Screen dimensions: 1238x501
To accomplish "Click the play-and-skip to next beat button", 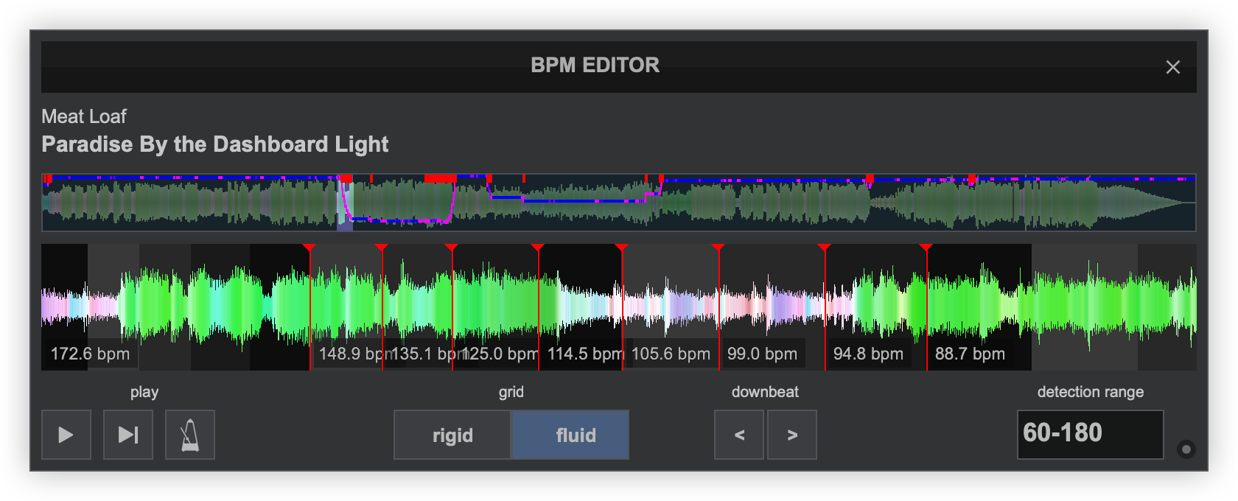I will tap(128, 435).
